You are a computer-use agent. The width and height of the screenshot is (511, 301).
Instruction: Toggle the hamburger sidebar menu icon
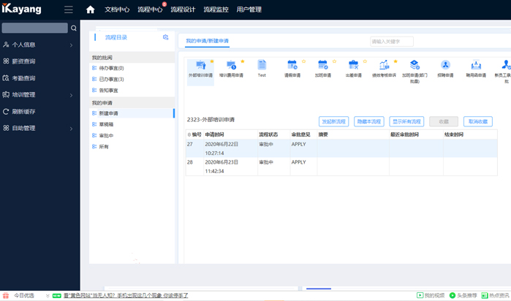(68, 9)
